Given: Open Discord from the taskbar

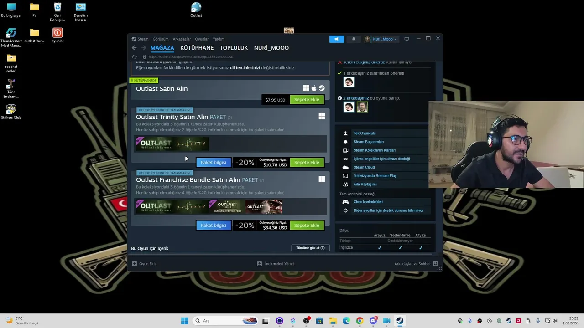Looking at the screenshot, I should coord(373,321).
